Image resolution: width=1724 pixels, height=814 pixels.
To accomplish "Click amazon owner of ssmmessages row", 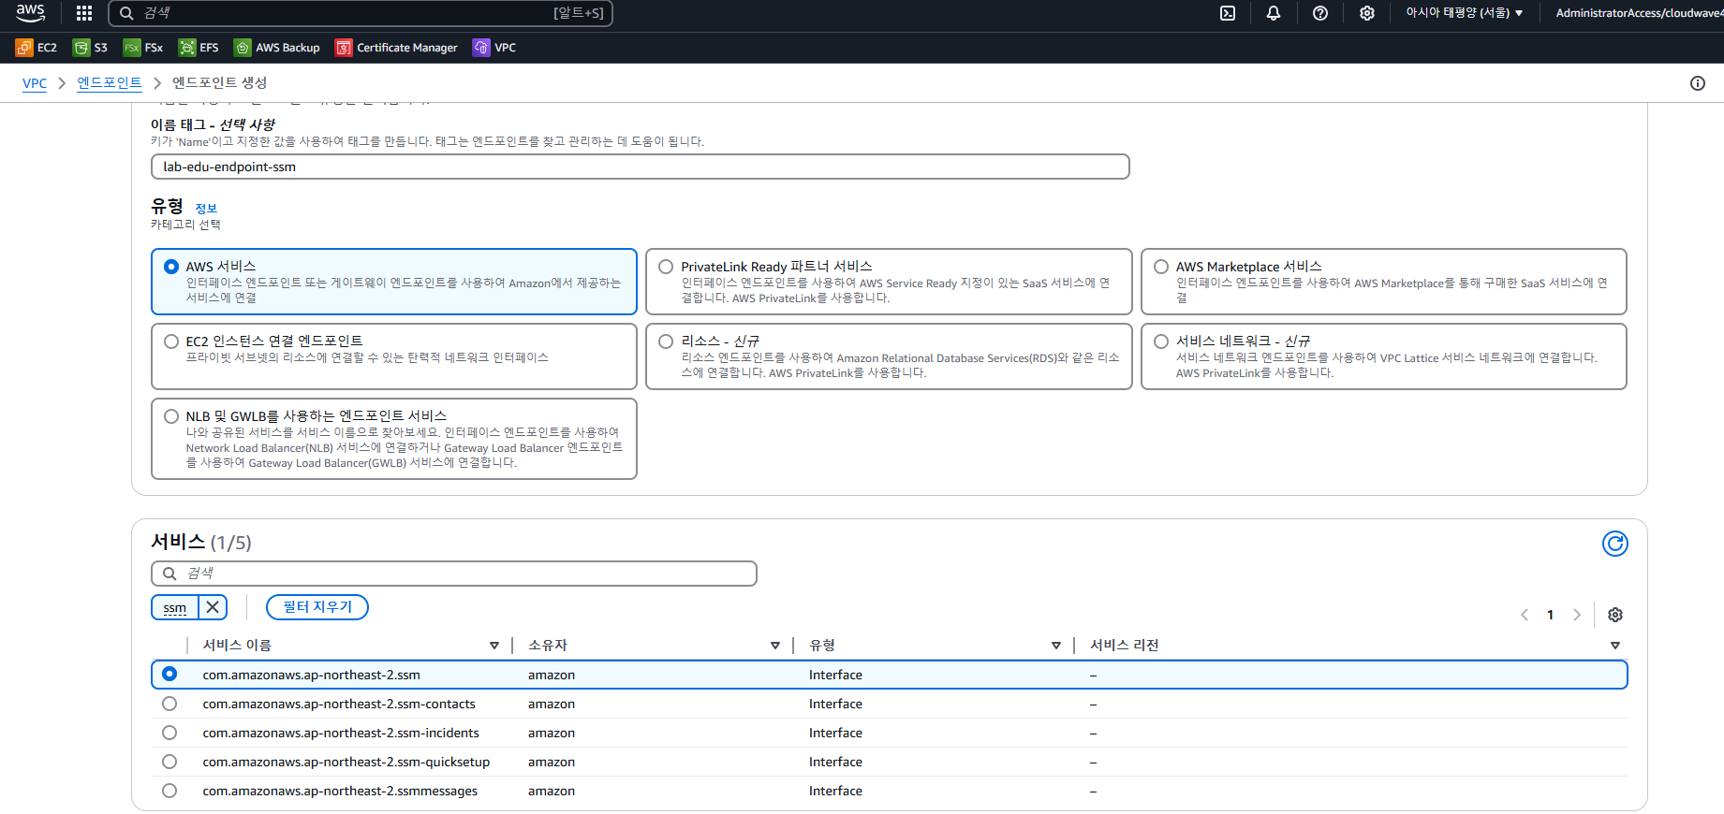I will (x=552, y=791).
